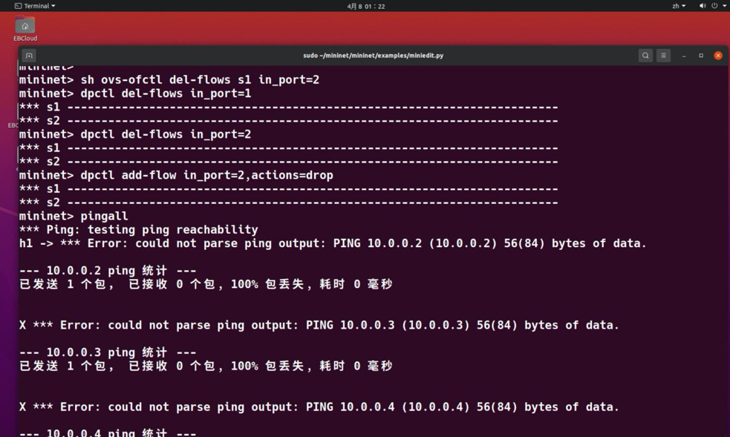Click the terminal search magnifier icon
Screen dimensions: 730x437
(645, 56)
